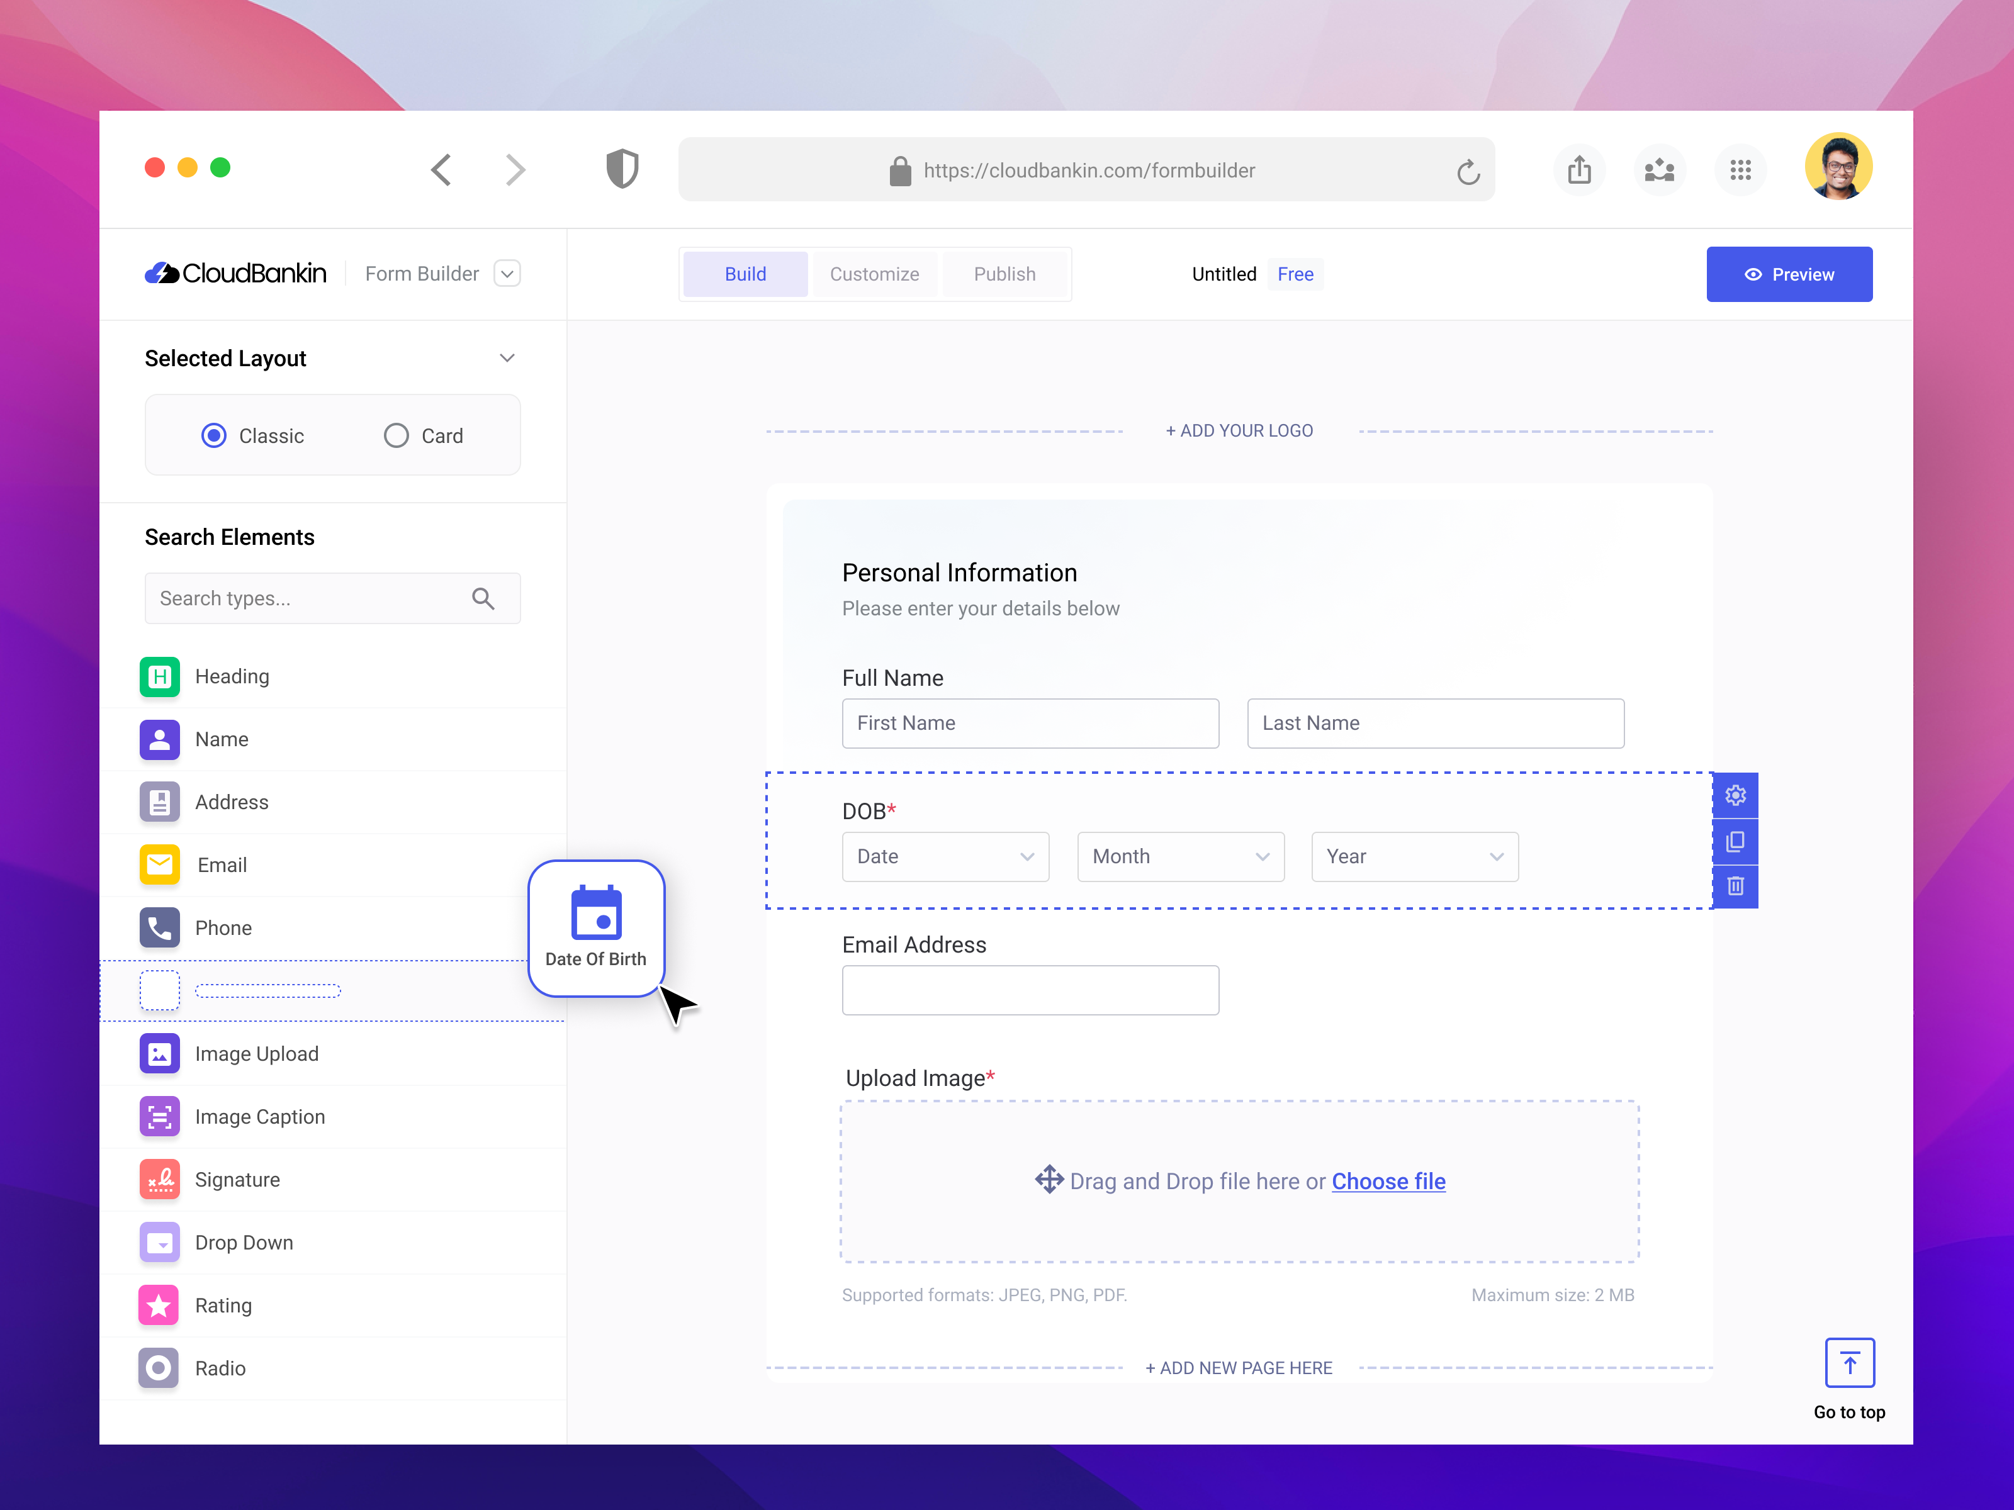Click the Image Caption element icon
The width and height of the screenshot is (2014, 1510).
(159, 1117)
